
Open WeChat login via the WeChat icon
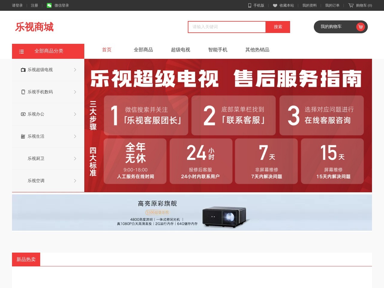point(49,5)
